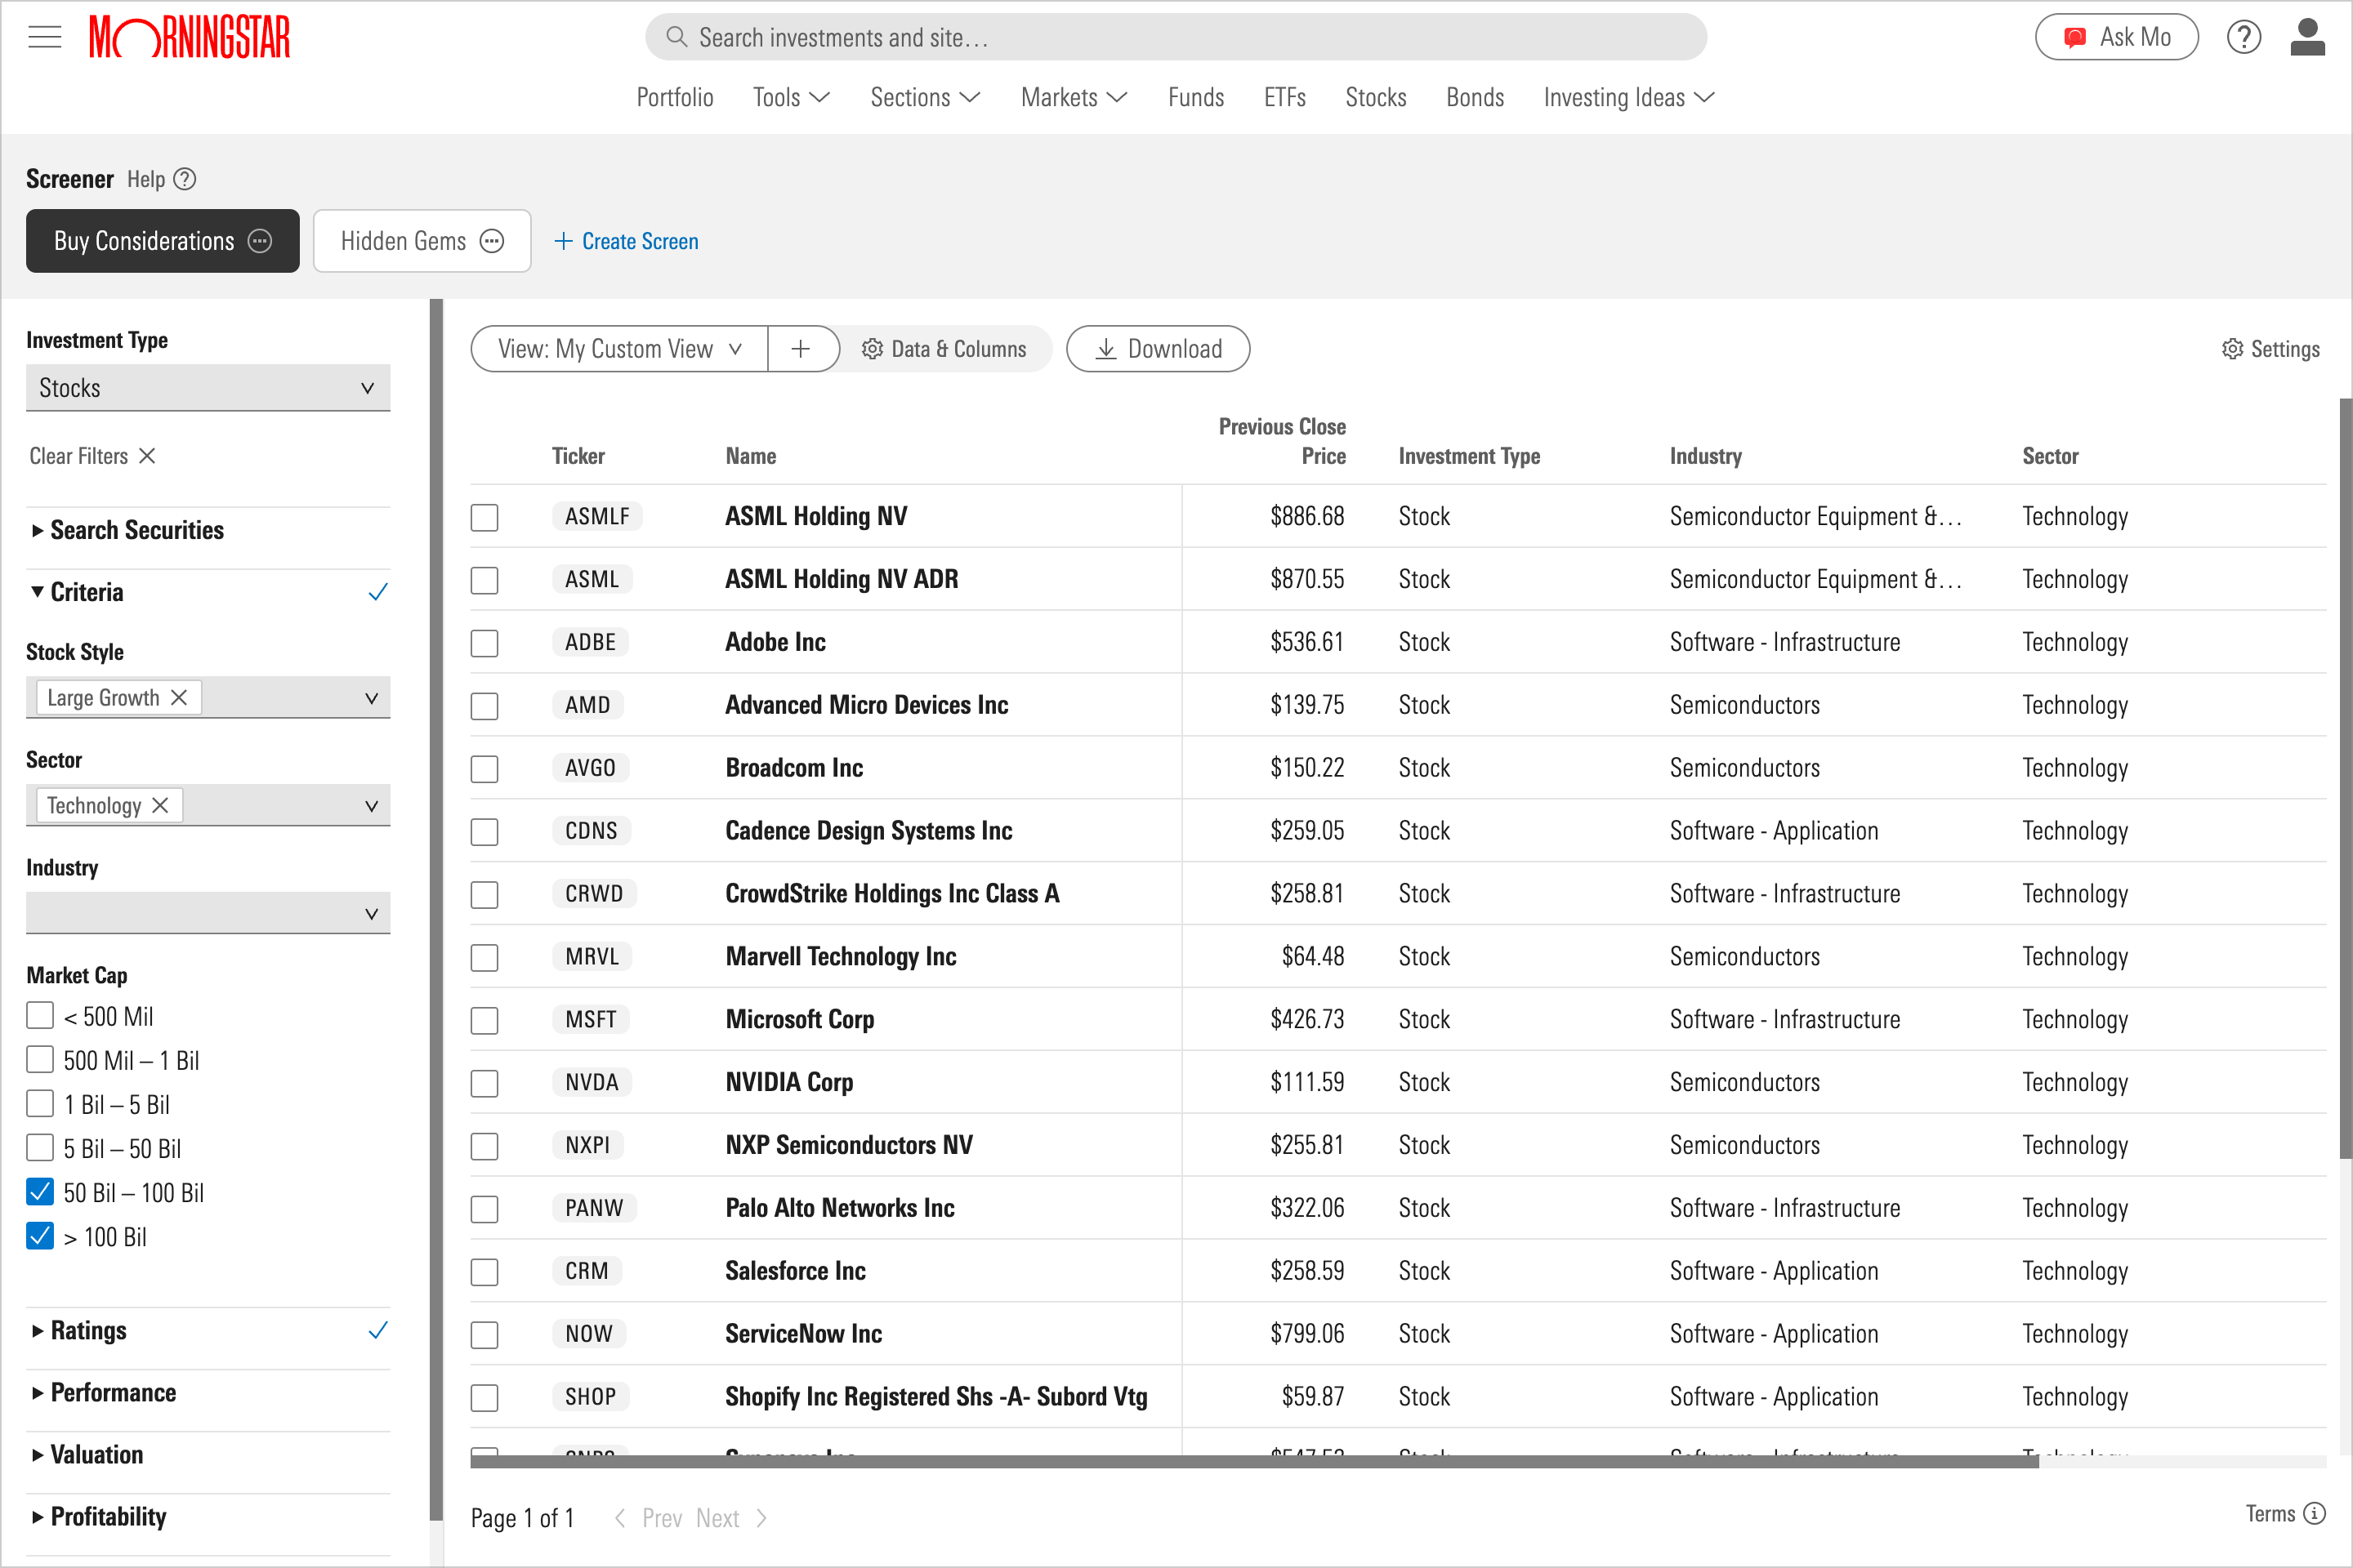Screen dimensions: 2353x1568
Task: Open the Sections menu
Action: [924, 97]
